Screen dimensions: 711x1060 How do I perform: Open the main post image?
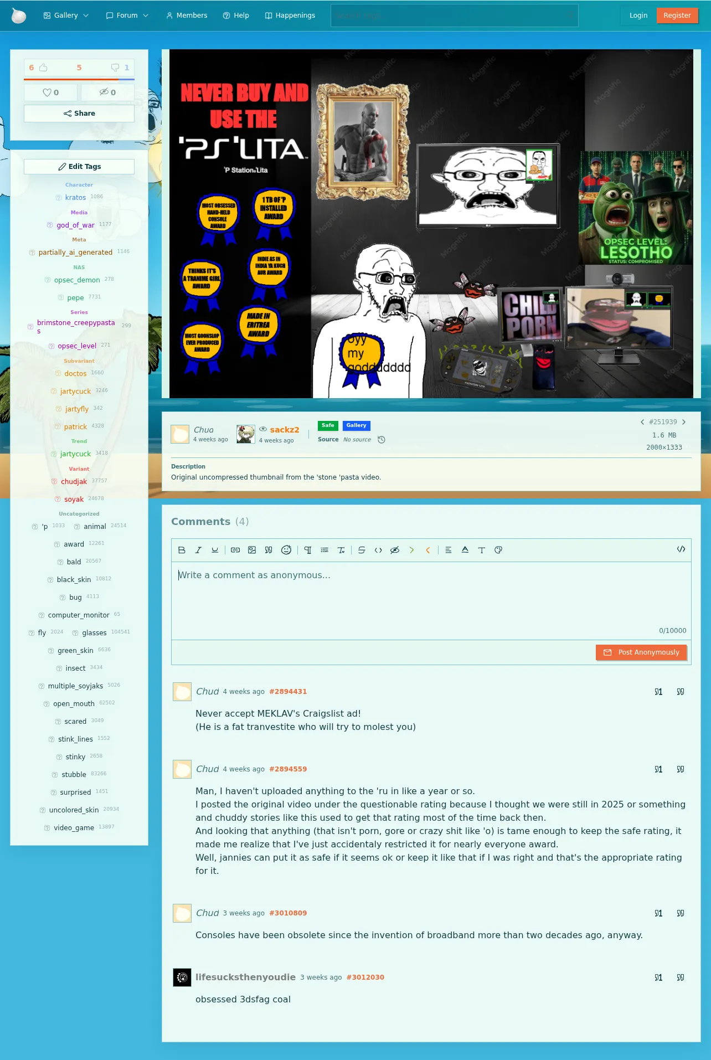(431, 224)
